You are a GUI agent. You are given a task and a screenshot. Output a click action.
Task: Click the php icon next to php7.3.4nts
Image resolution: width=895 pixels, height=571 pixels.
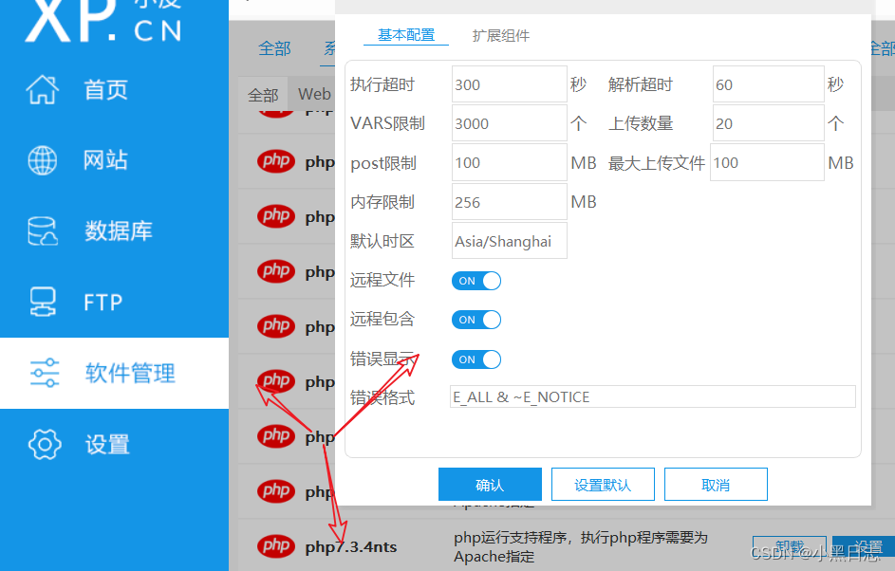[276, 546]
